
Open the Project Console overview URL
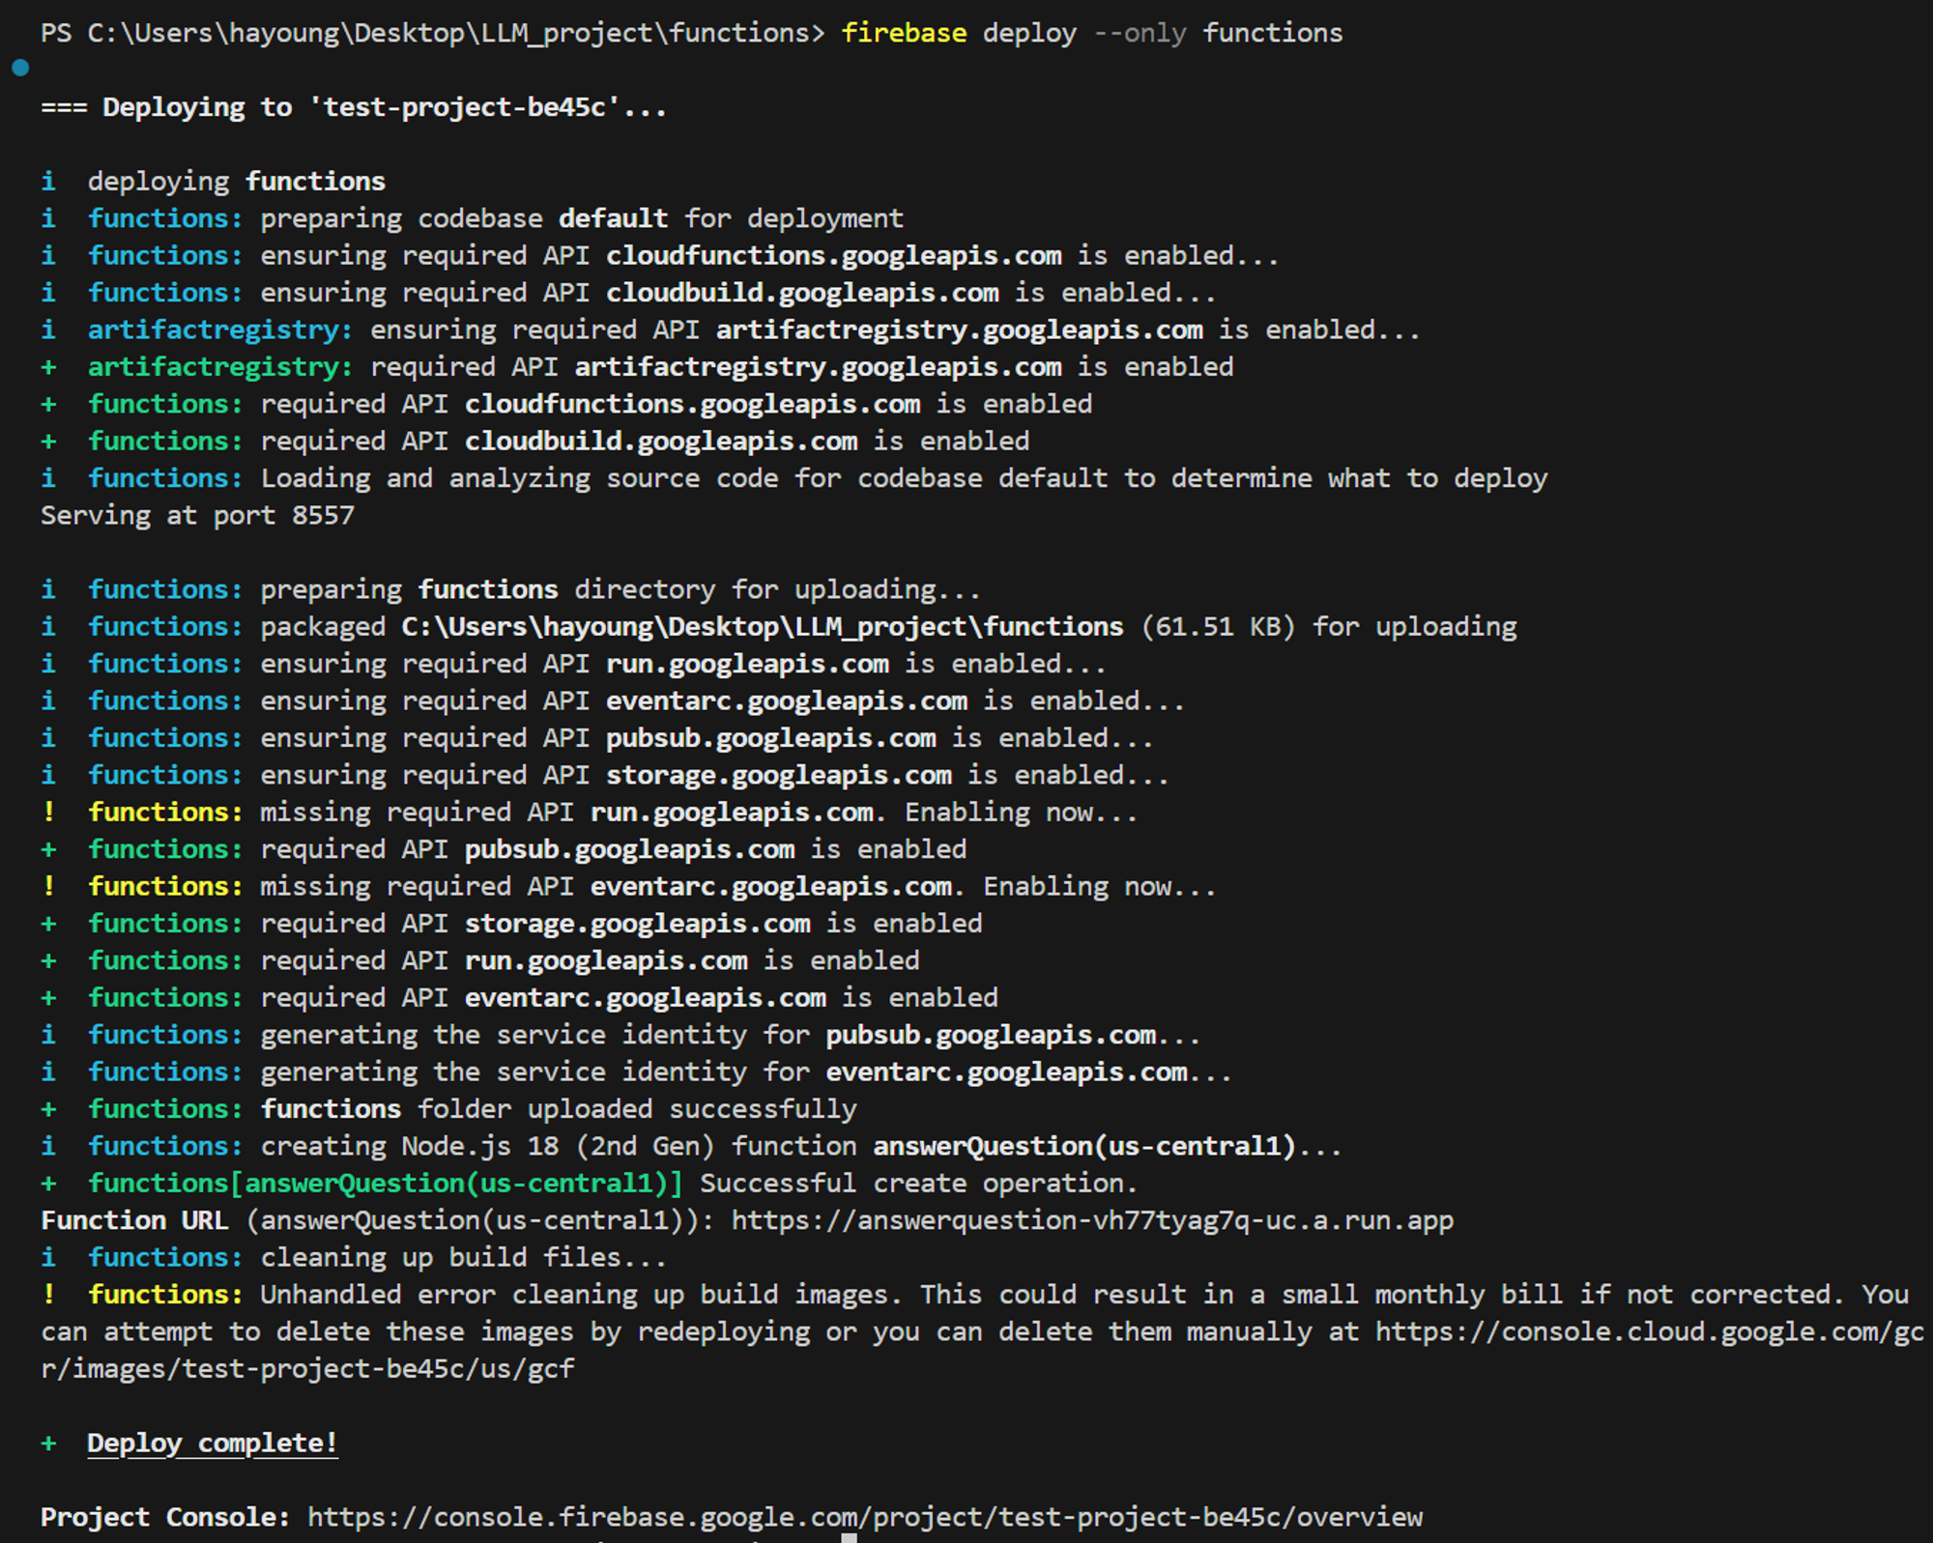[864, 1517]
